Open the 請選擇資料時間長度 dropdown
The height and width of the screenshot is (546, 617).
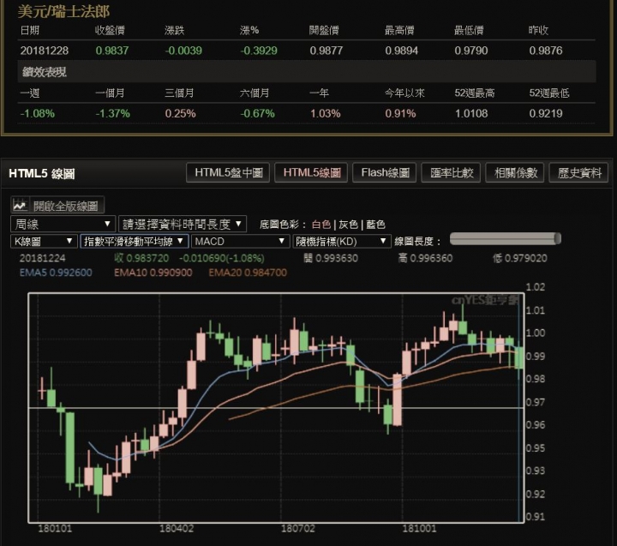click(x=183, y=224)
